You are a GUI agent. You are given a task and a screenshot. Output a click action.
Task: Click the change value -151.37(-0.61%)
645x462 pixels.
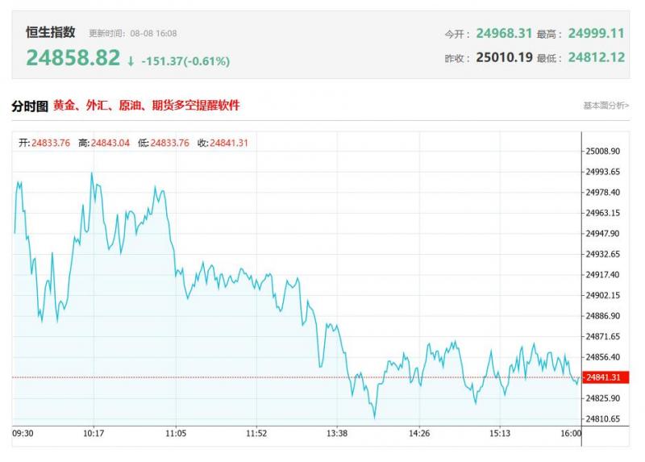185,61
